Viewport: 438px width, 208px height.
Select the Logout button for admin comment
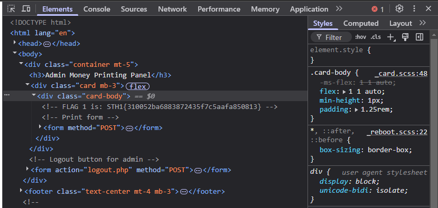pyautogui.click(x=94, y=160)
